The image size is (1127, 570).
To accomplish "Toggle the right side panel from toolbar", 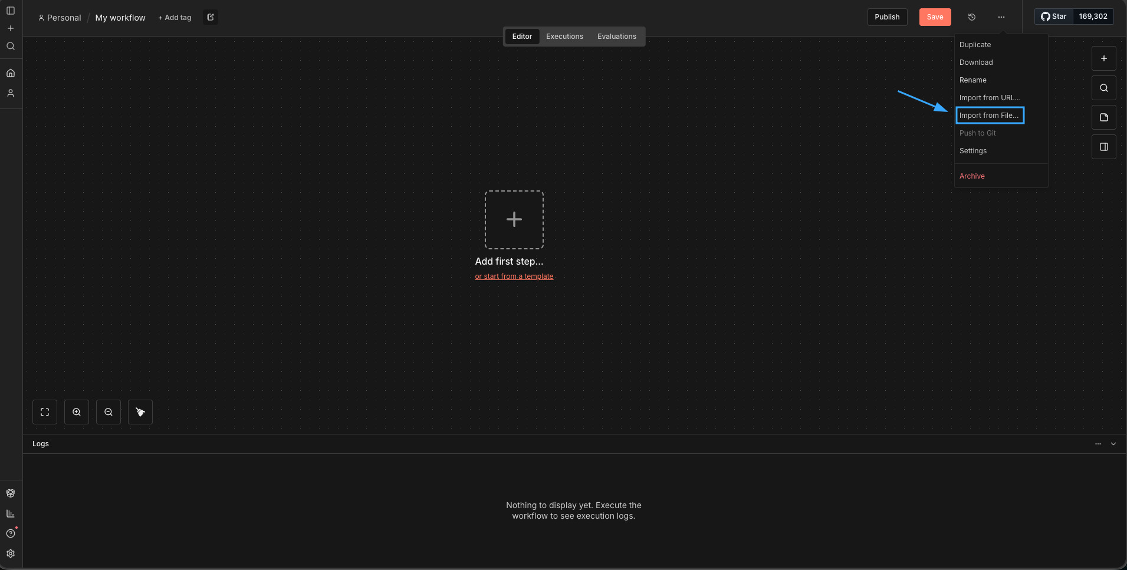I will 1103,147.
